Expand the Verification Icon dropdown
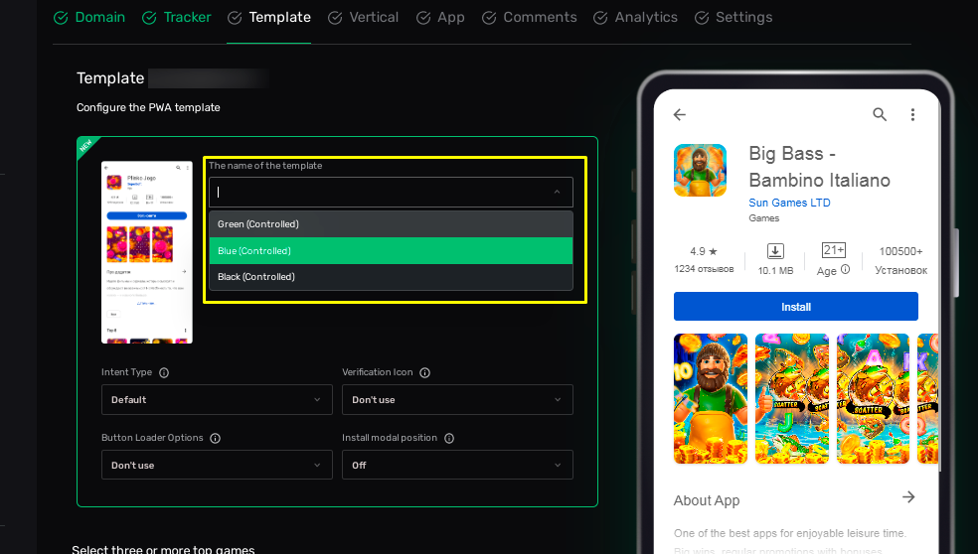 [x=457, y=400]
